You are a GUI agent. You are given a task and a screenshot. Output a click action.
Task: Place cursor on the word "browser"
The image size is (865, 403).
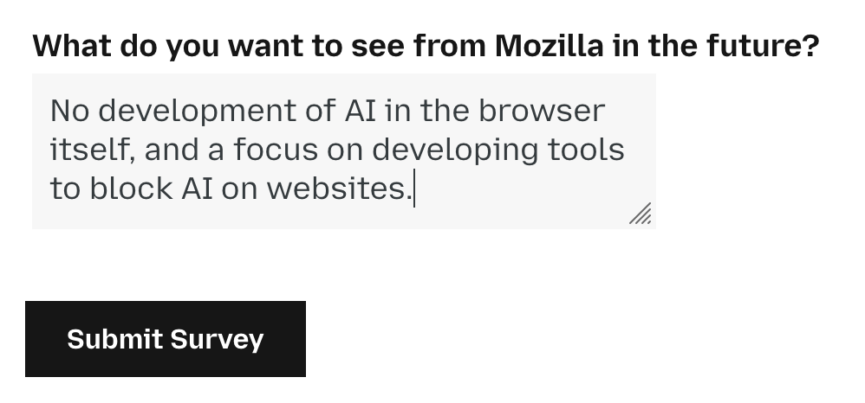click(542, 112)
